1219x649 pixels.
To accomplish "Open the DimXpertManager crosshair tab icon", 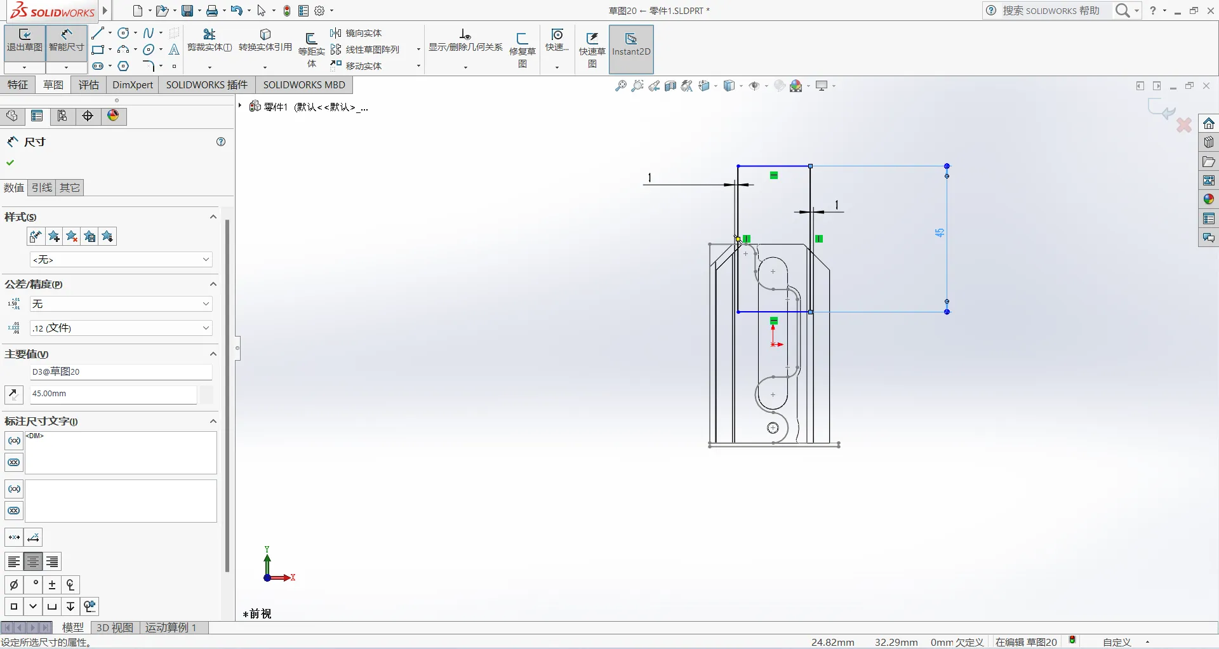I will pyautogui.click(x=88, y=116).
